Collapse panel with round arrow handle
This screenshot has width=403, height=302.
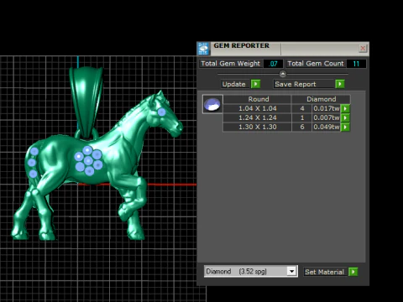click(x=283, y=74)
